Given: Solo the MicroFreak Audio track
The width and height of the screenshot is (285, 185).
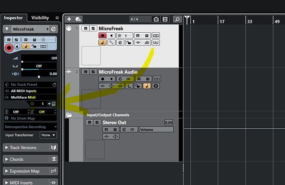Looking at the screenshot, I should pyautogui.click(x=93, y=72).
